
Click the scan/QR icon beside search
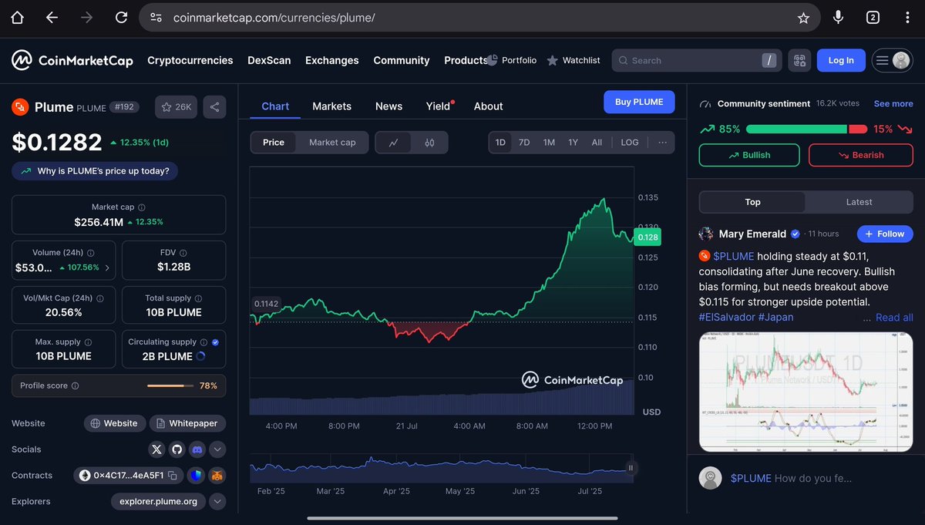click(799, 60)
